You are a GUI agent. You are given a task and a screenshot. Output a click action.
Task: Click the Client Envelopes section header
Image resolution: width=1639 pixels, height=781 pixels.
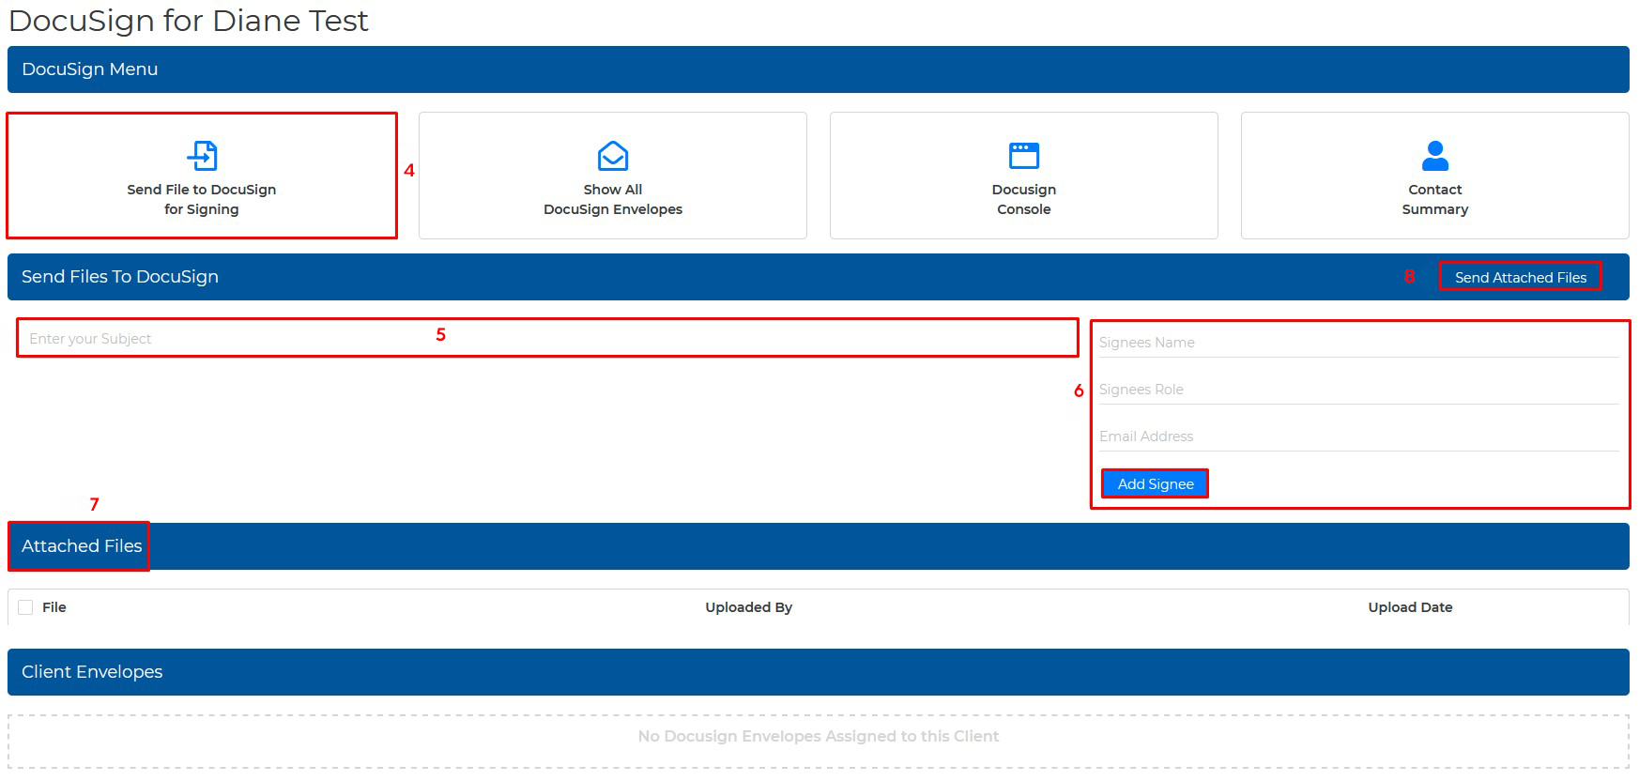coord(819,672)
